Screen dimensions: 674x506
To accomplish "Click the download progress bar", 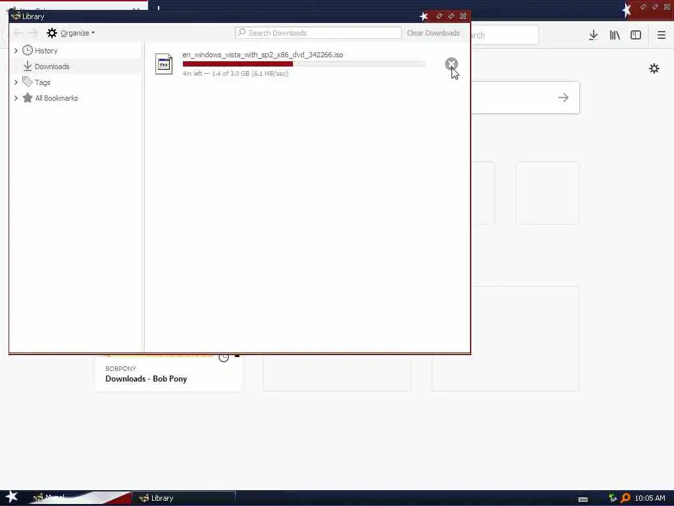I will (x=304, y=64).
